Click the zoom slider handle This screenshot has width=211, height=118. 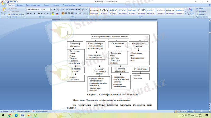(x=202, y=111)
